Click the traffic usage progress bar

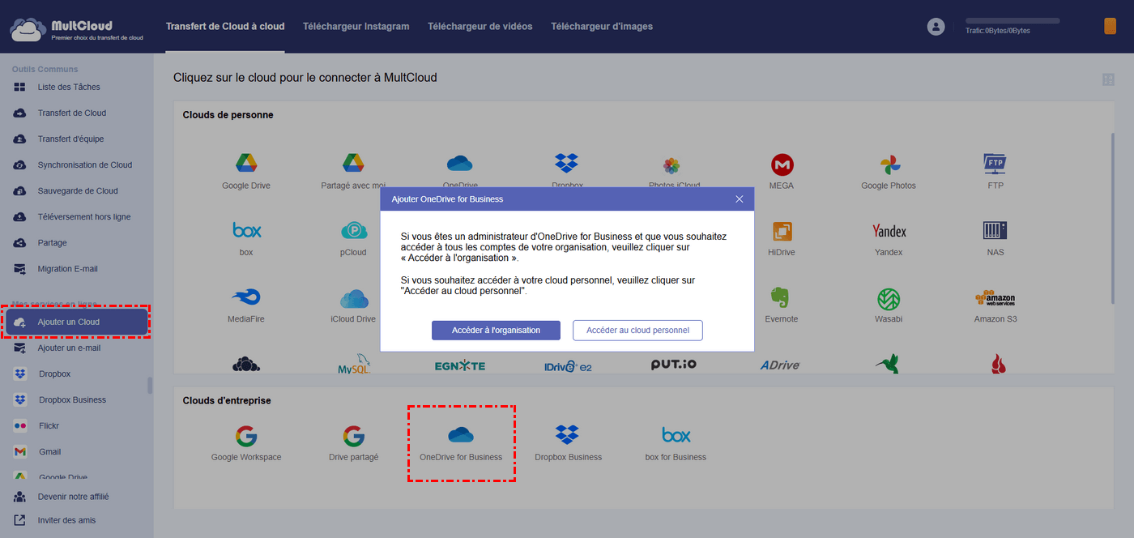tap(1013, 20)
